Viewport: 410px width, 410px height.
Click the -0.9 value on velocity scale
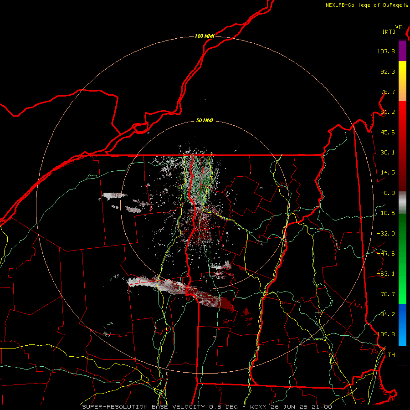pos(388,193)
